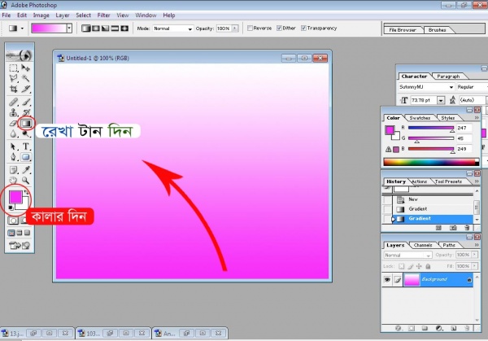Select the Polygonal Lasso tool
This screenshot has width=488, height=341.
pyautogui.click(x=13, y=78)
